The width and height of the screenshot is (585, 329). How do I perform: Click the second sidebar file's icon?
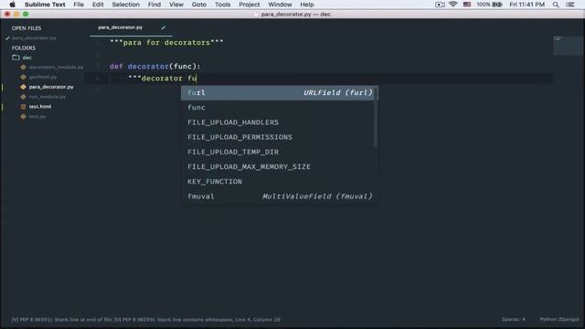click(23, 77)
